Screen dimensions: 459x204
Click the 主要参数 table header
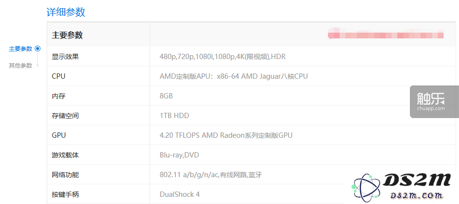(x=67, y=36)
